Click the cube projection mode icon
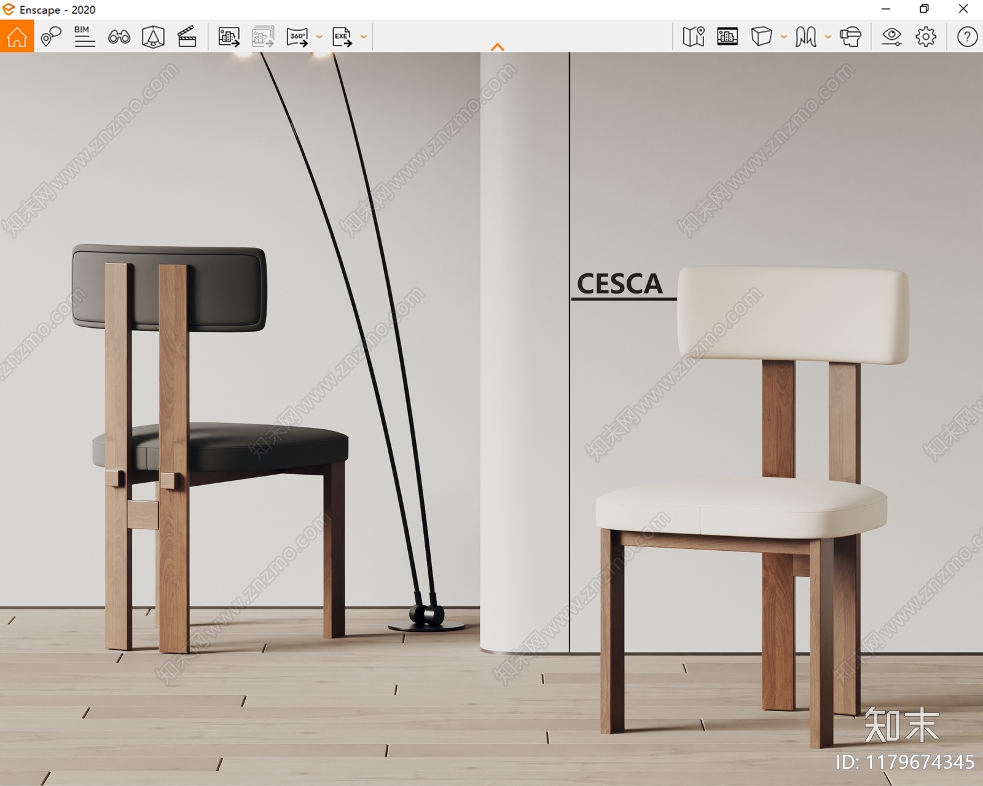 coord(761,37)
